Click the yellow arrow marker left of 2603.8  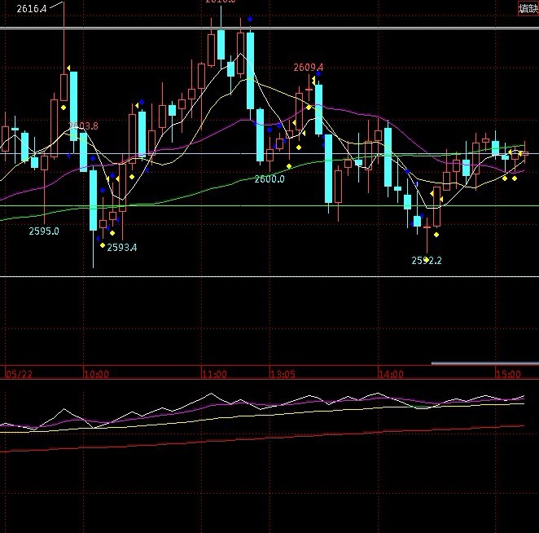(x=68, y=67)
